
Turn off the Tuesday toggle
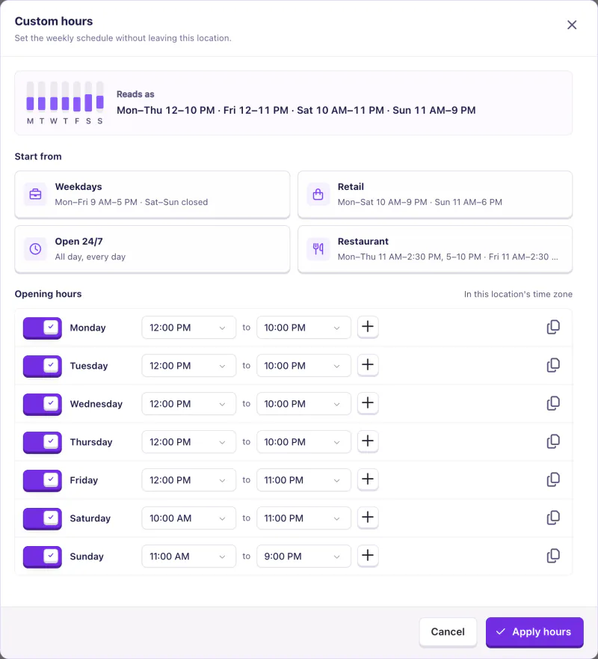[43, 366]
